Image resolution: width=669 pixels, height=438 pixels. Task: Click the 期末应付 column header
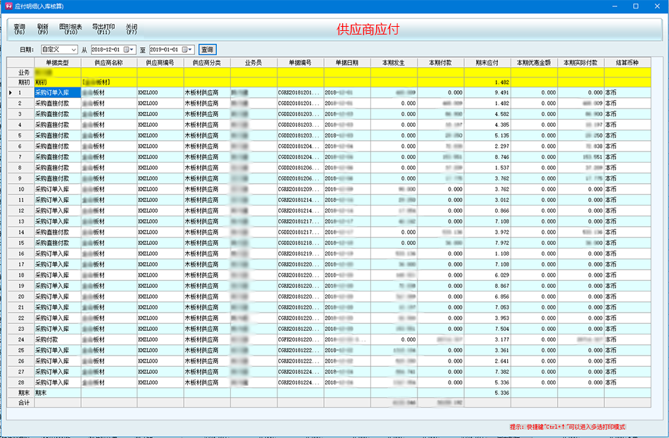[487, 63]
